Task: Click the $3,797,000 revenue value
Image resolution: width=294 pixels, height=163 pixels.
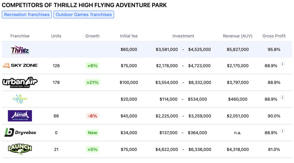Action: [237, 82]
